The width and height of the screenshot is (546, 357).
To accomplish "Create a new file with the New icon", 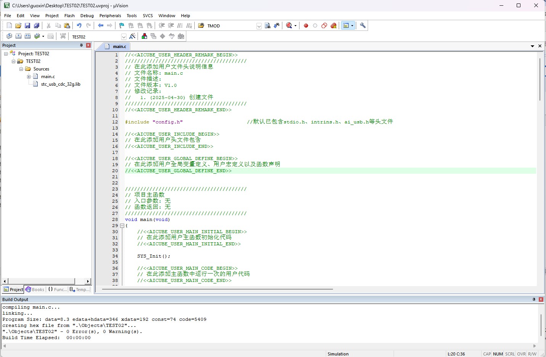I will (x=9, y=26).
